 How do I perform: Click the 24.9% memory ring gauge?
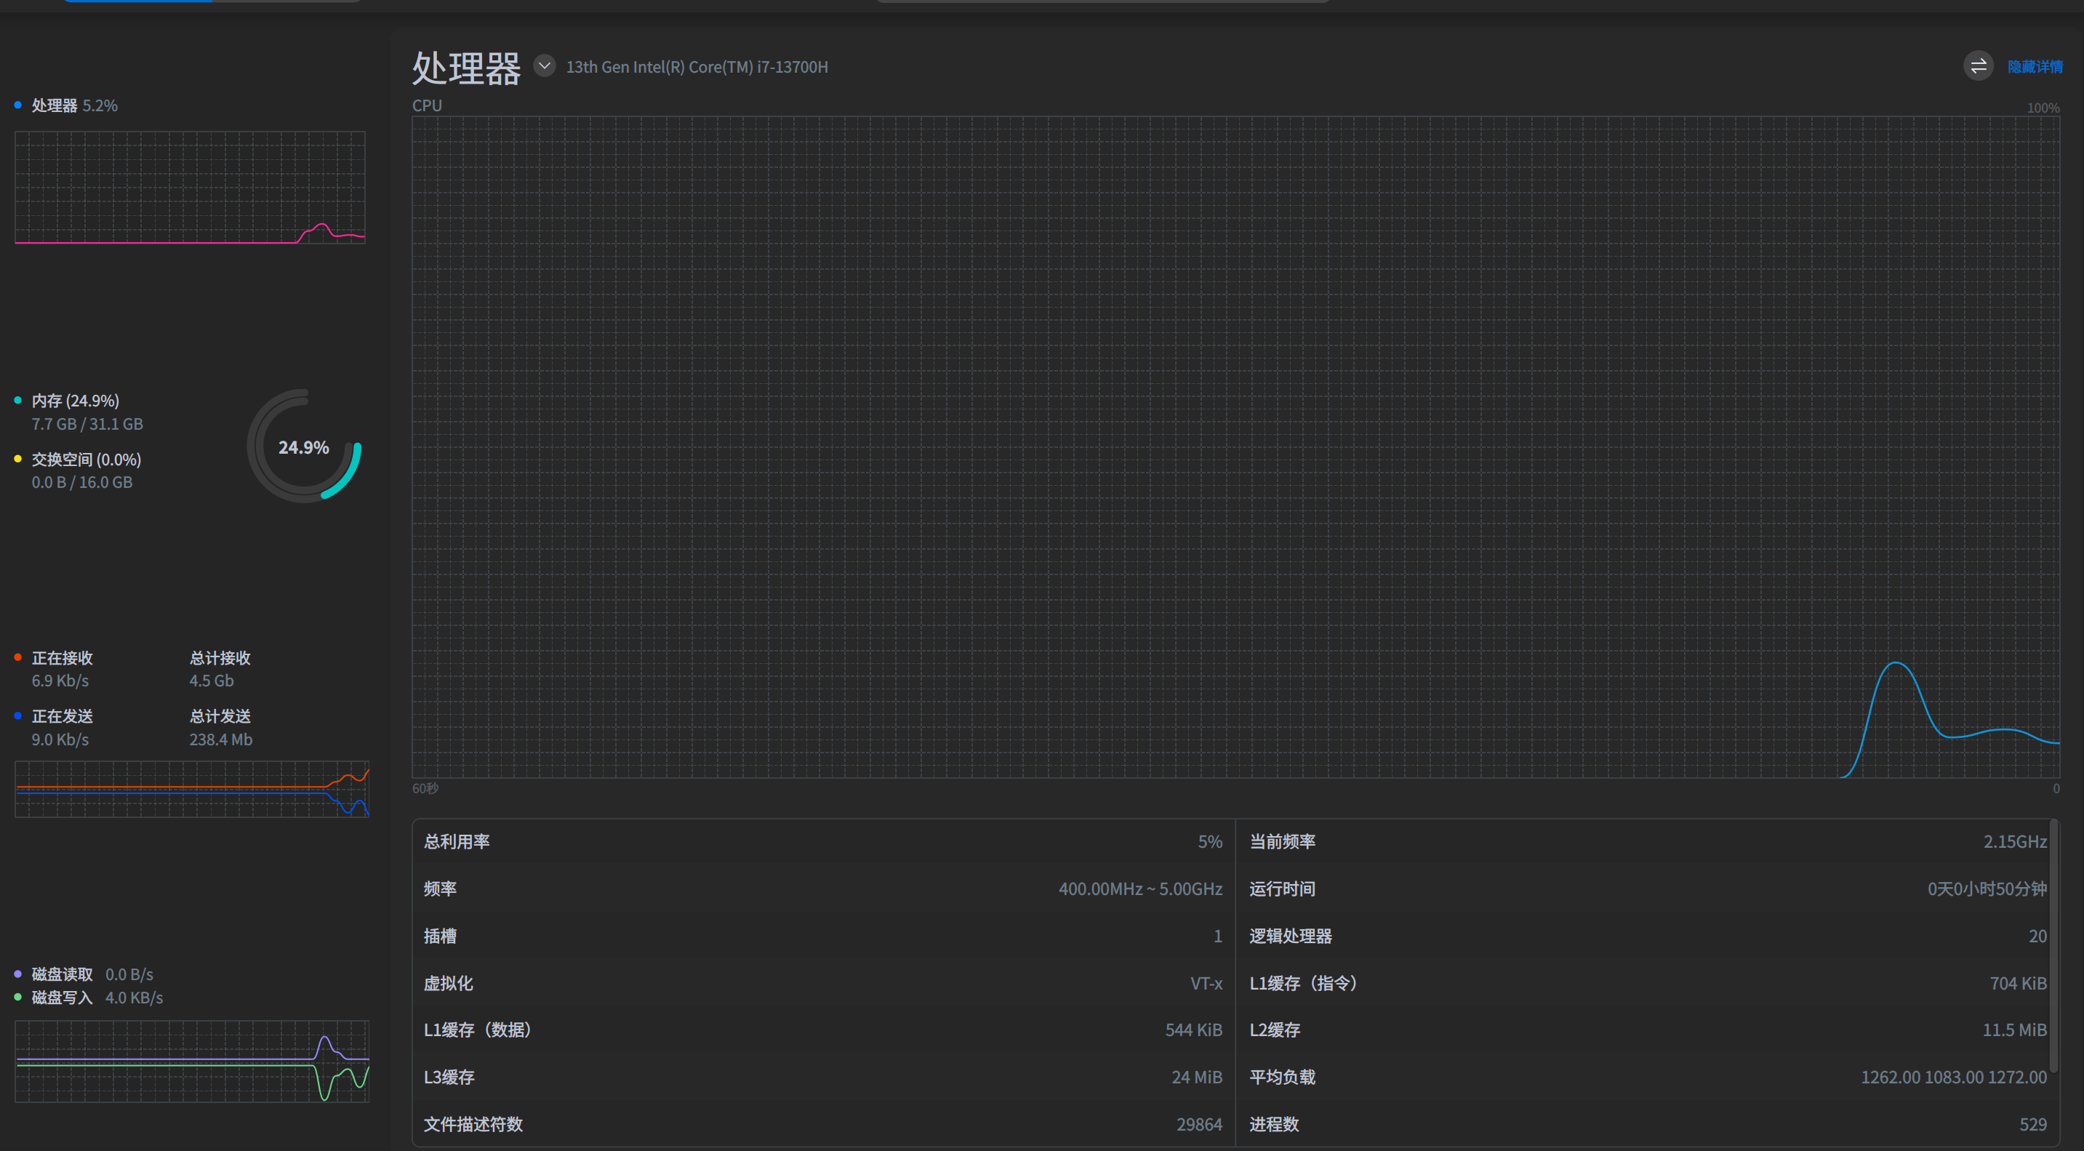(x=304, y=446)
